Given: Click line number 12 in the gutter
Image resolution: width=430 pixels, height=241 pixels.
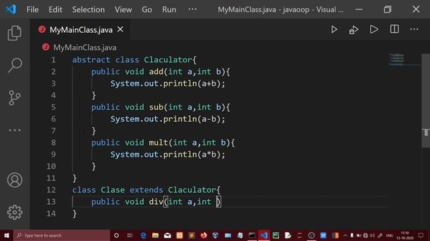Looking at the screenshot, I should click(x=51, y=190).
